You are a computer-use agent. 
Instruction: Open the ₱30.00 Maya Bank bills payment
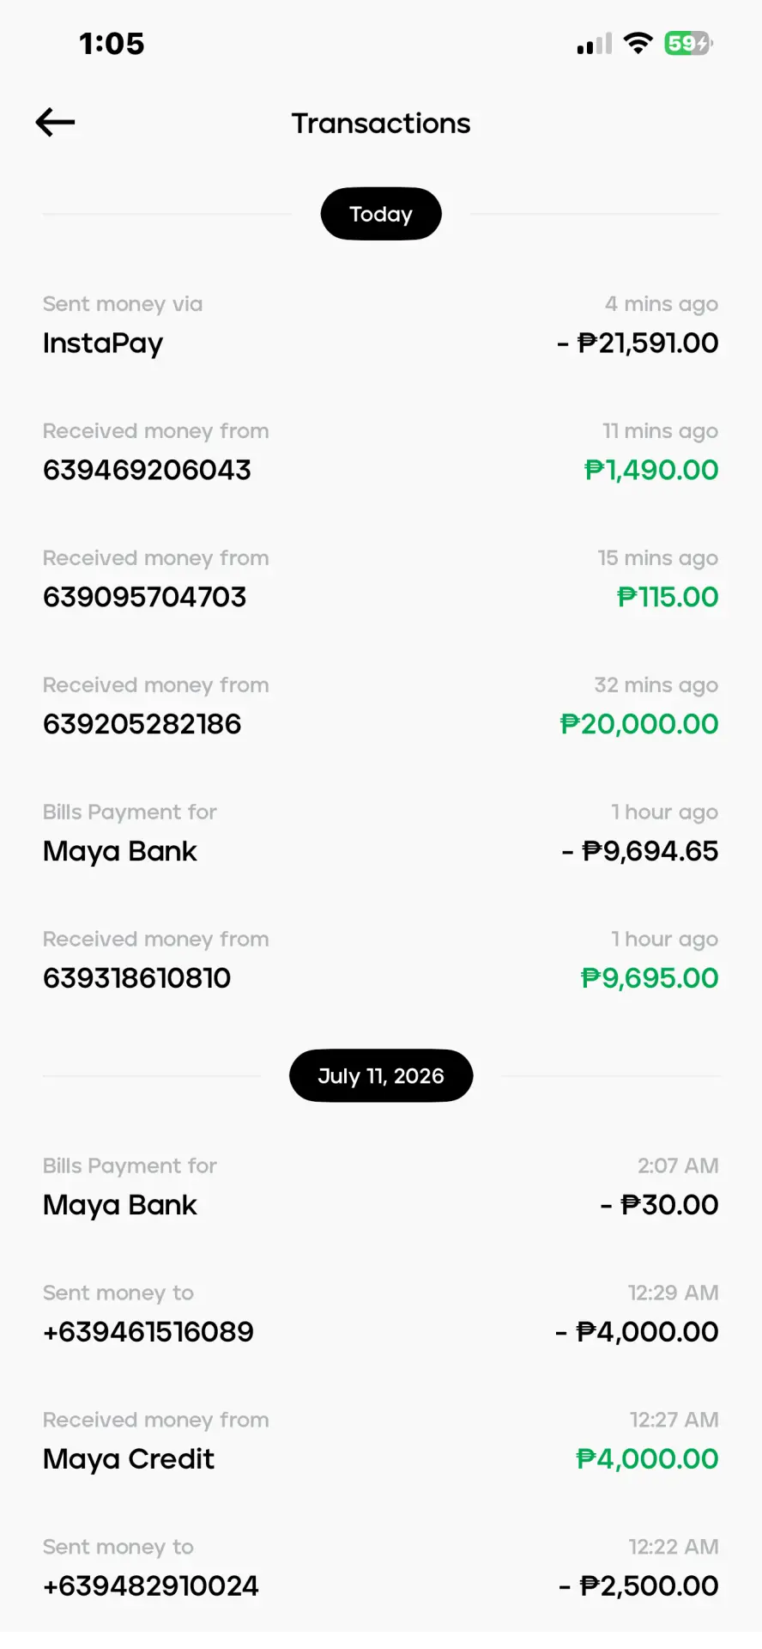click(381, 1188)
